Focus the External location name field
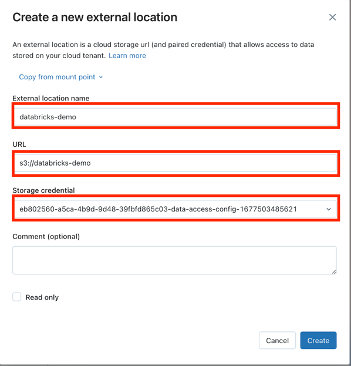This screenshot has height=366, width=351. [x=176, y=116]
